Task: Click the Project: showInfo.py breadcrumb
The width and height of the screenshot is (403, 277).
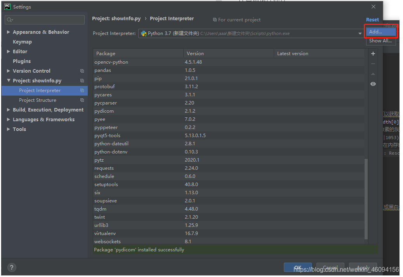Action: (116, 19)
